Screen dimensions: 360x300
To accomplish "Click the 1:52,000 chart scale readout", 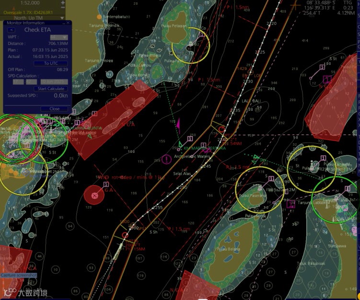I will (x=30, y=3).
